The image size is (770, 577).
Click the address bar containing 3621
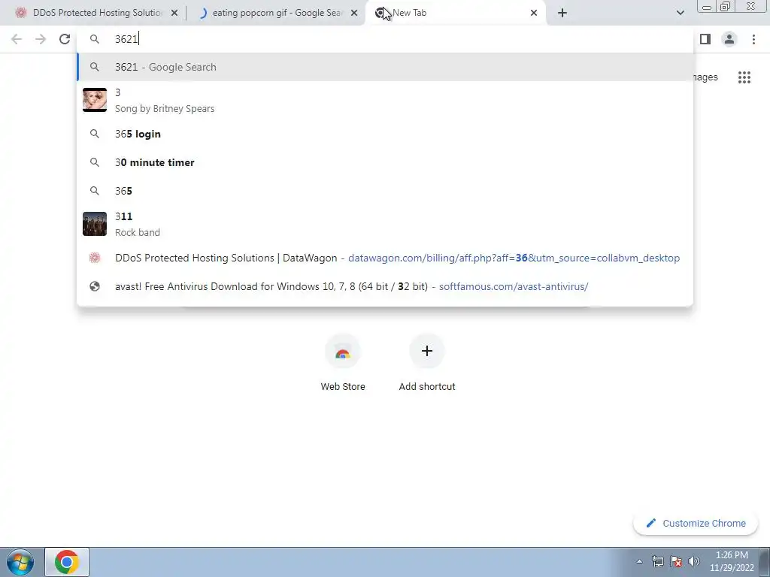tap(386, 39)
